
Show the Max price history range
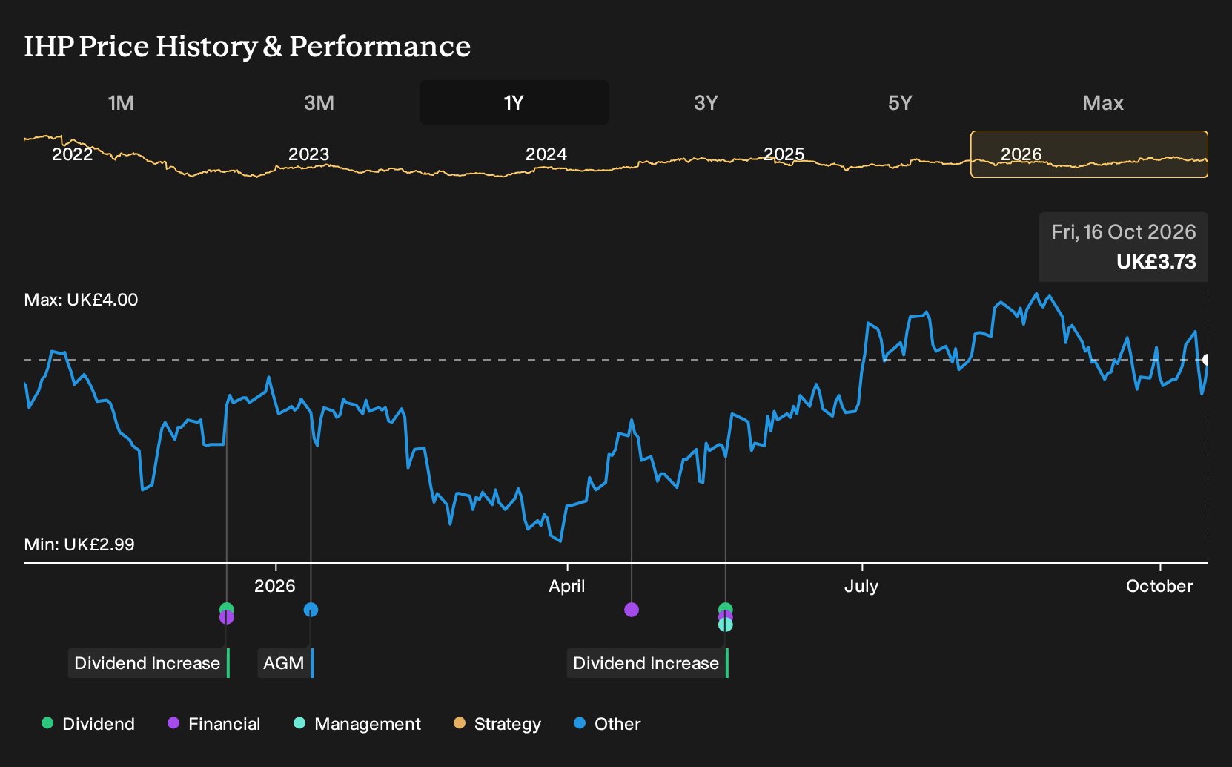click(1103, 102)
